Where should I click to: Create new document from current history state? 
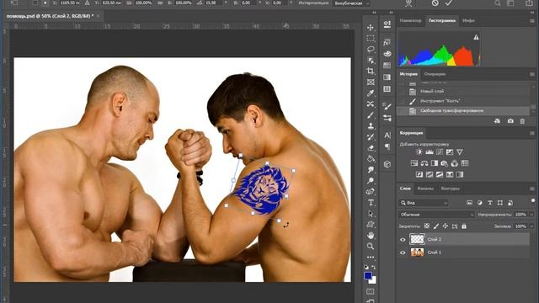tap(497, 121)
